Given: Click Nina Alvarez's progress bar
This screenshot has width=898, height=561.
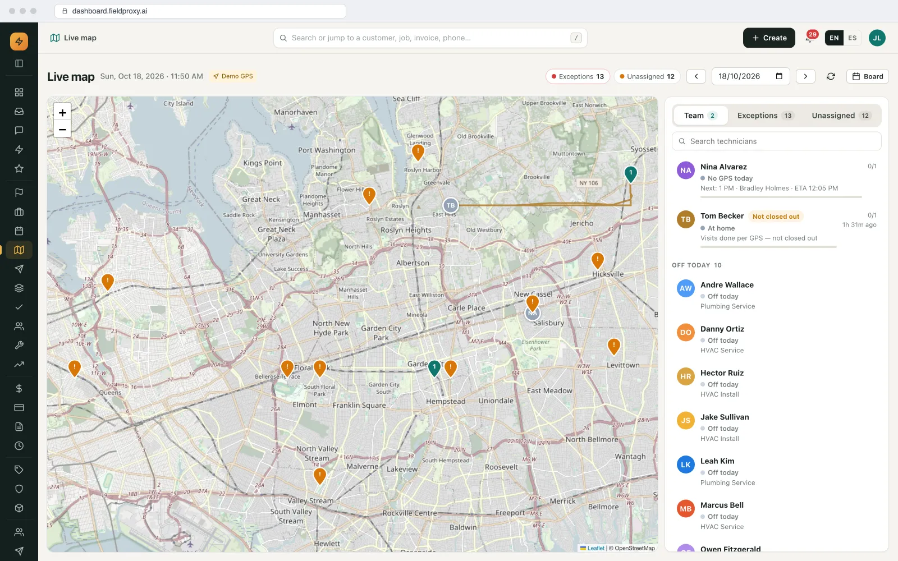Looking at the screenshot, I should click(x=781, y=197).
